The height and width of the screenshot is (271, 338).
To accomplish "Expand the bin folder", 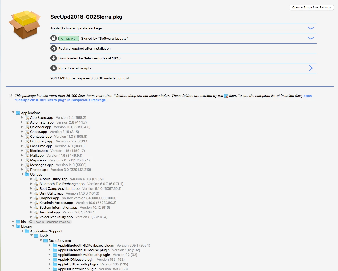I will 13,222.
